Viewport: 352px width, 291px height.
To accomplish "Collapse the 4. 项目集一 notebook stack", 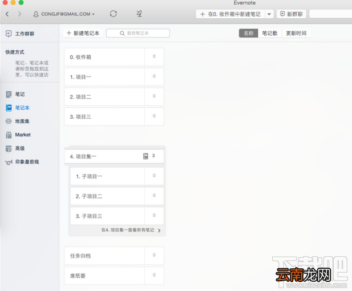I will coord(114,156).
